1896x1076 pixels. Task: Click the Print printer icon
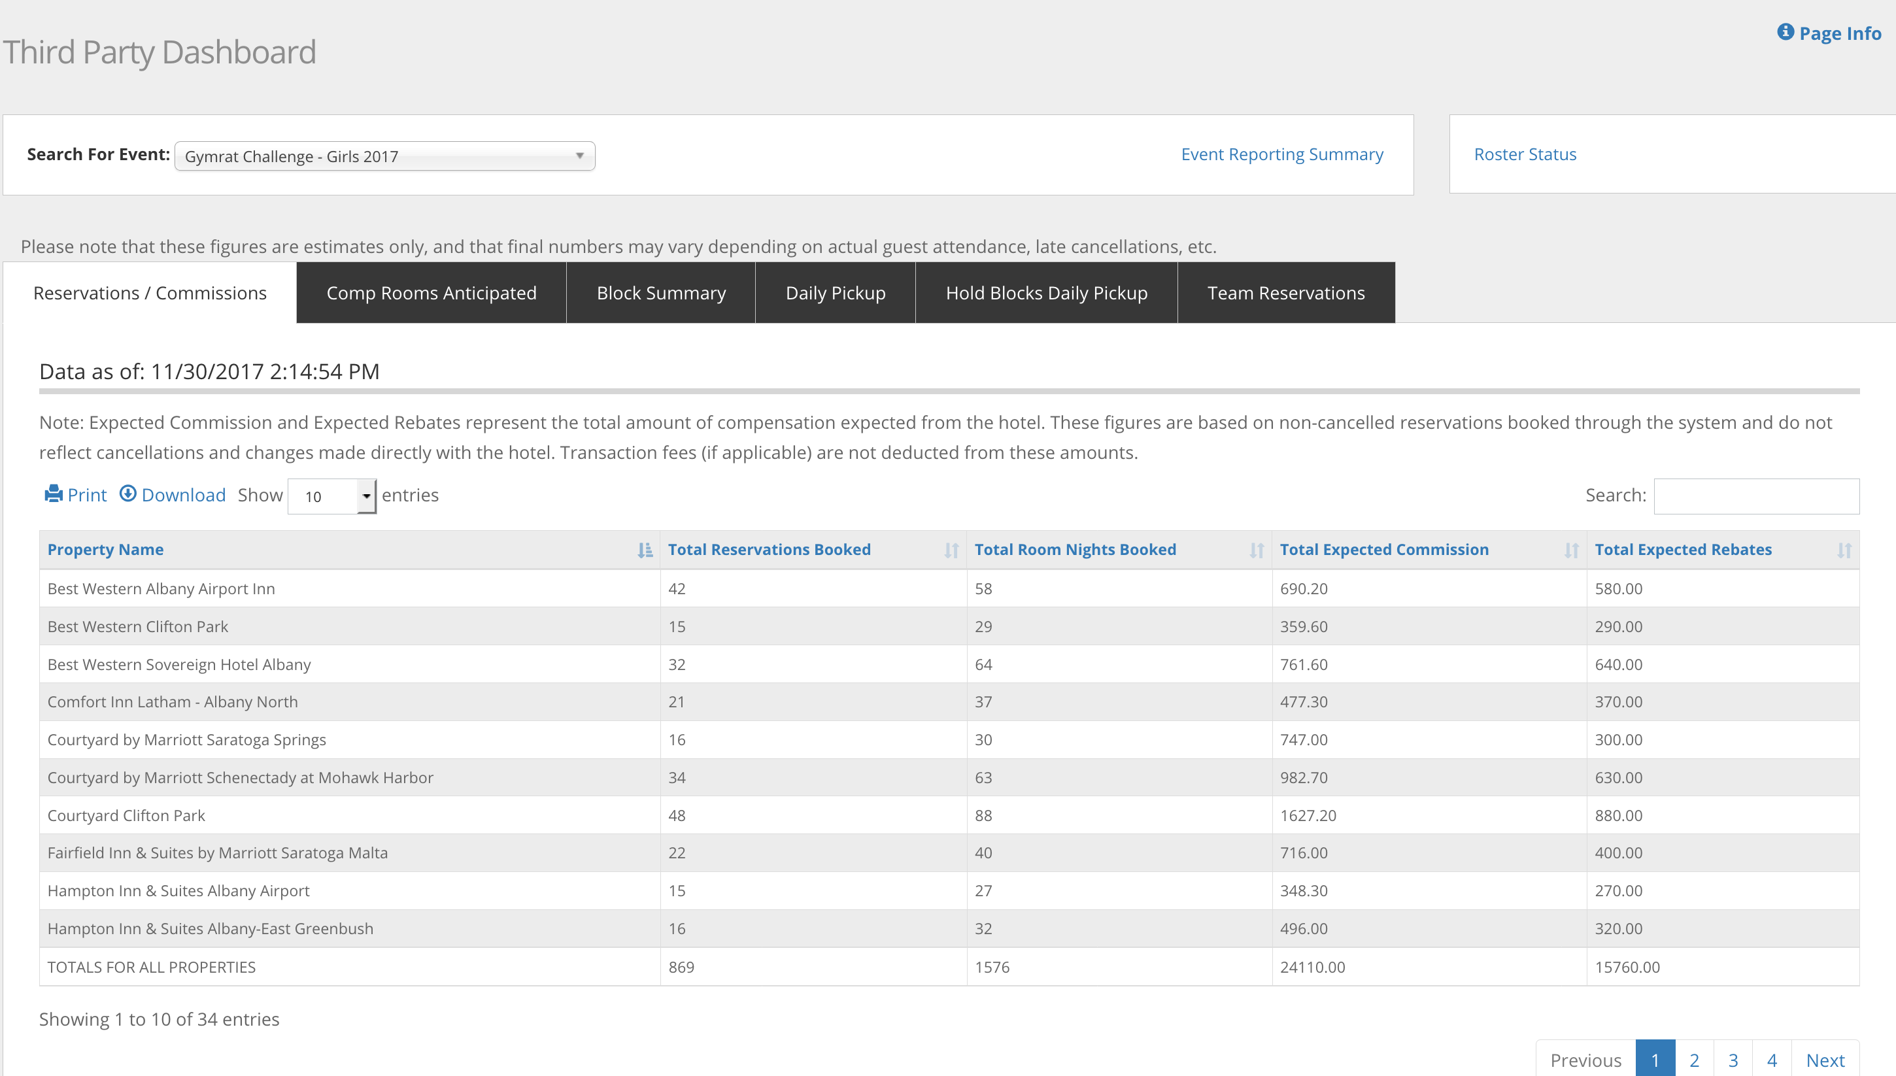(x=53, y=494)
